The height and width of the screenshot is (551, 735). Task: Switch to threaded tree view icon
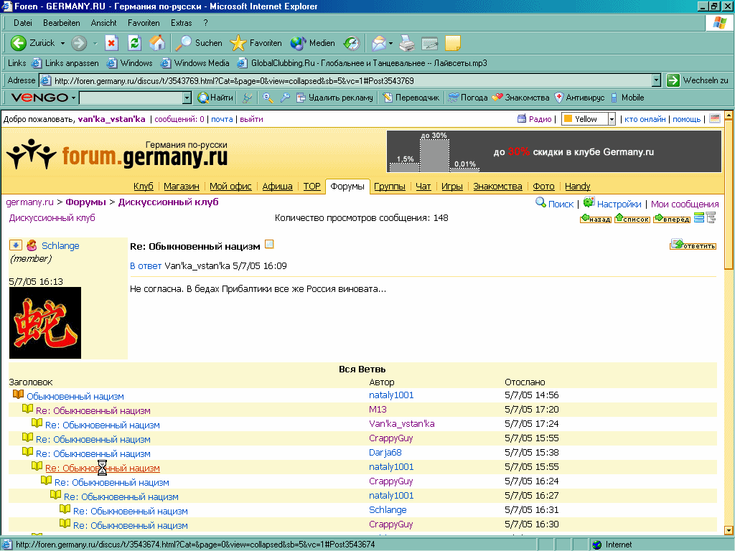(711, 218)
